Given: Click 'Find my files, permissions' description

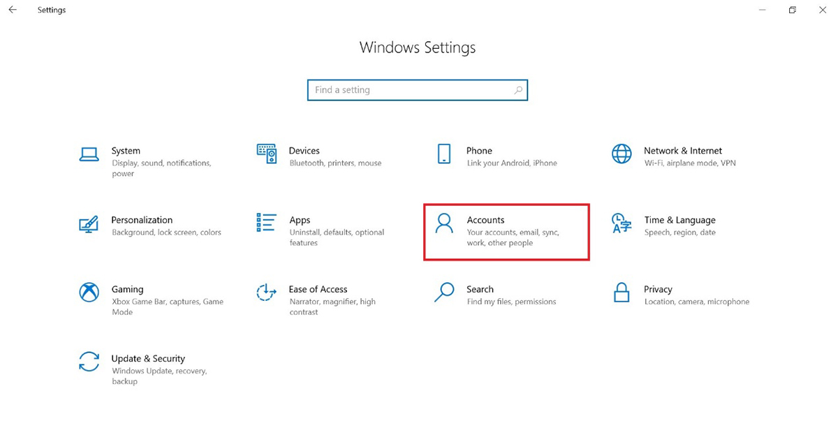Looking at the screenshot, I should tap(511, 302).
